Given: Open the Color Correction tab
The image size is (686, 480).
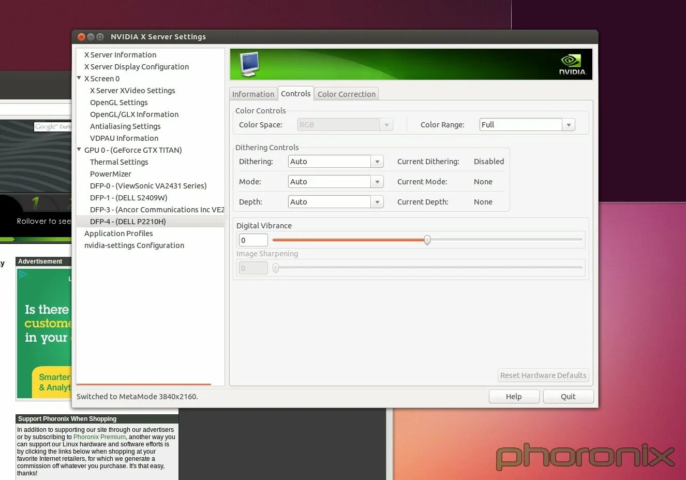Looking at the screenshot, I should [x=347, y=94].
